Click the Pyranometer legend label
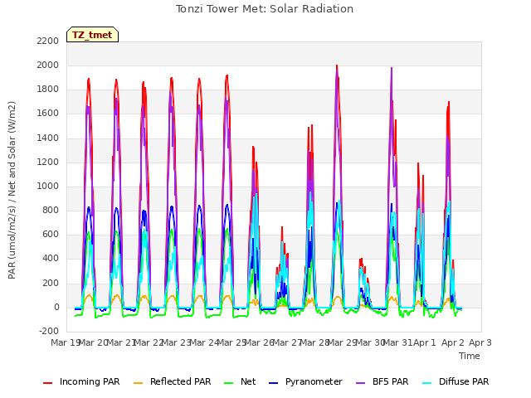The image size is (531, 398). pos(314,381)
